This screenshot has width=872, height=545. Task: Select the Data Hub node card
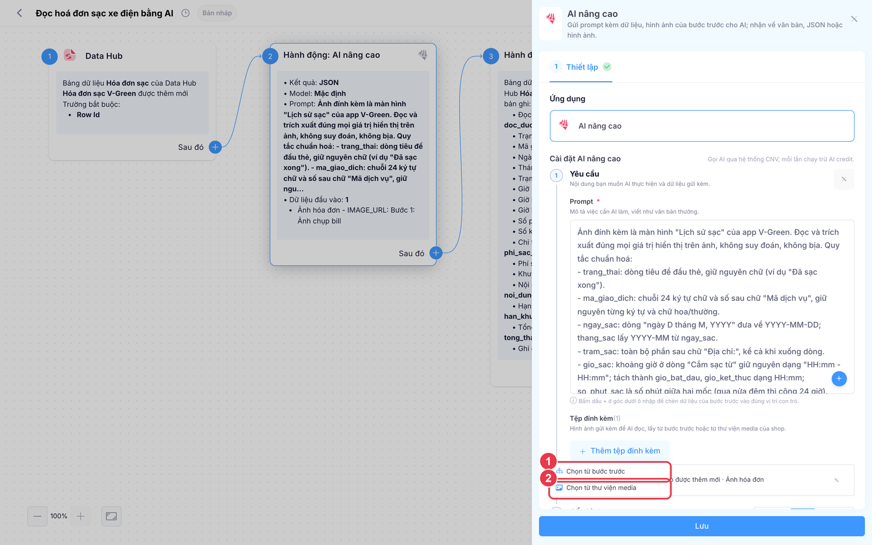point(132,102)
